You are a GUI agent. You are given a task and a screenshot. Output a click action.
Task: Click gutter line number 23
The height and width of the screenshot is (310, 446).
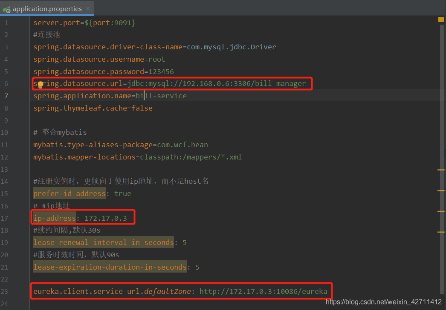point(4,292)
